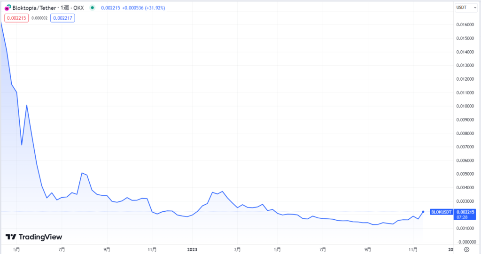Click the Bloktopia coin logo icon
This screenshot has width=481, height=254.
click(x=8, y=8)
